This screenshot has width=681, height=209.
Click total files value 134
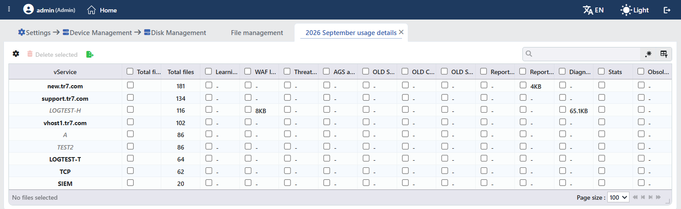pyautogui.click(x=181, y=99)
